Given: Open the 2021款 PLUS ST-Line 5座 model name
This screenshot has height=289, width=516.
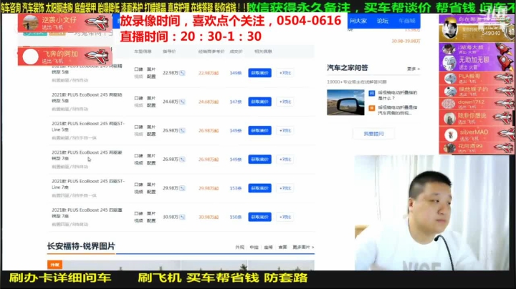Looking at the screenshot, I should pyautogui.click(x=88, y=127).
